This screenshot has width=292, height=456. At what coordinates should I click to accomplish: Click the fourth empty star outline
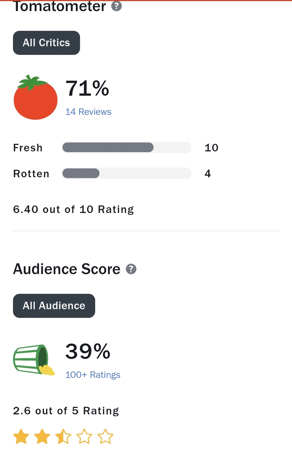tap(84, 436)
